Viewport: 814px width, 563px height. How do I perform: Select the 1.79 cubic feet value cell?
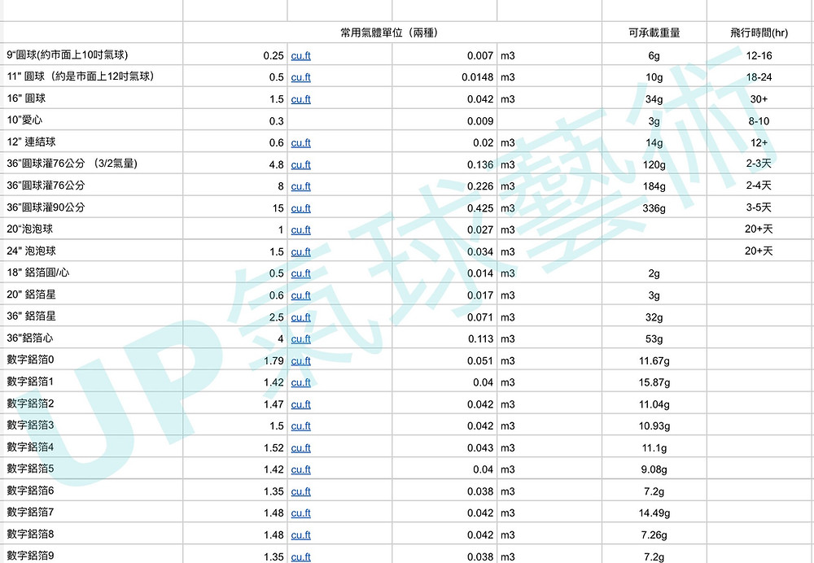235,360
